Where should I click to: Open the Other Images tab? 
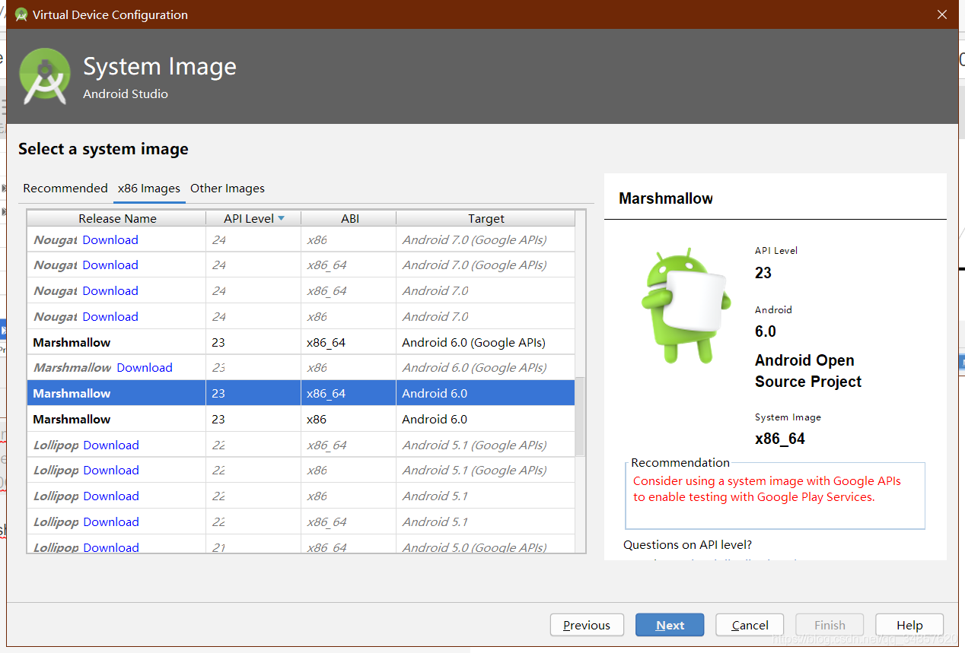click(x=228, y=189)
